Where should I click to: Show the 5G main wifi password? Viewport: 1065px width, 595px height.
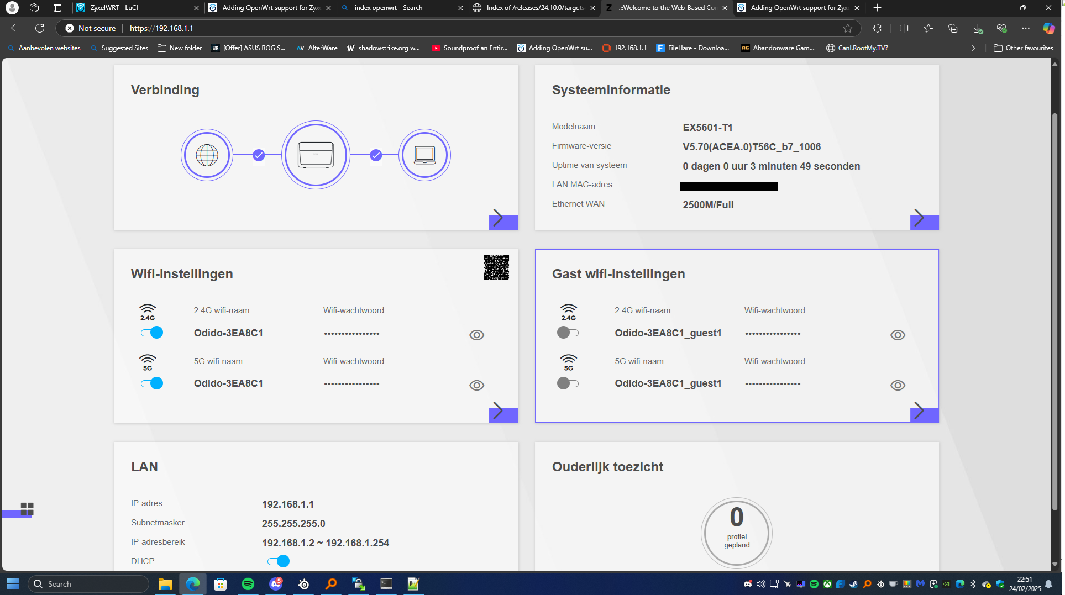476,386
